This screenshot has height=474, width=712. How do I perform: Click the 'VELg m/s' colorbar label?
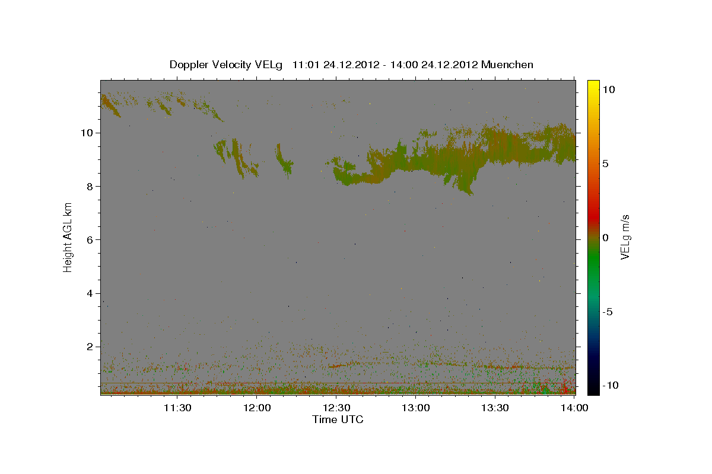click(x=625, y=238)
